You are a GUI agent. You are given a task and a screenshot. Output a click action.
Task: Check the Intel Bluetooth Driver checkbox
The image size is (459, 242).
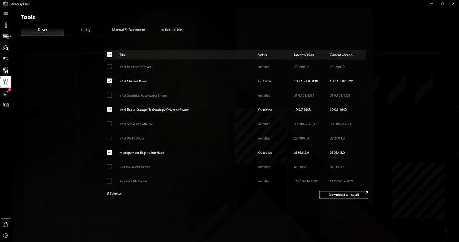[109, 66]
